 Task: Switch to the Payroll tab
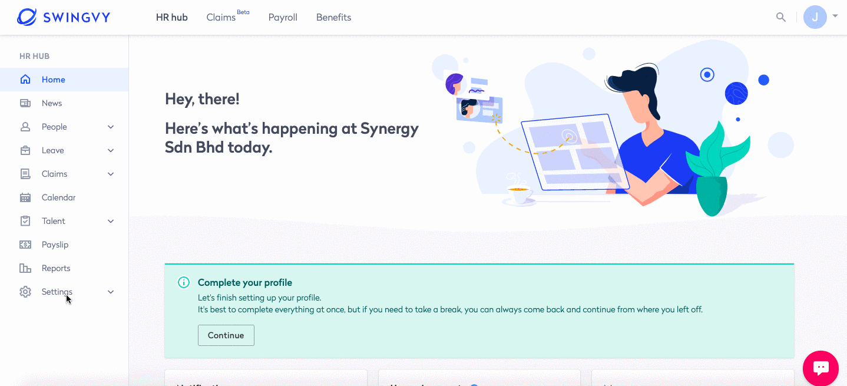pyautogui.click(x=283, y=17)
